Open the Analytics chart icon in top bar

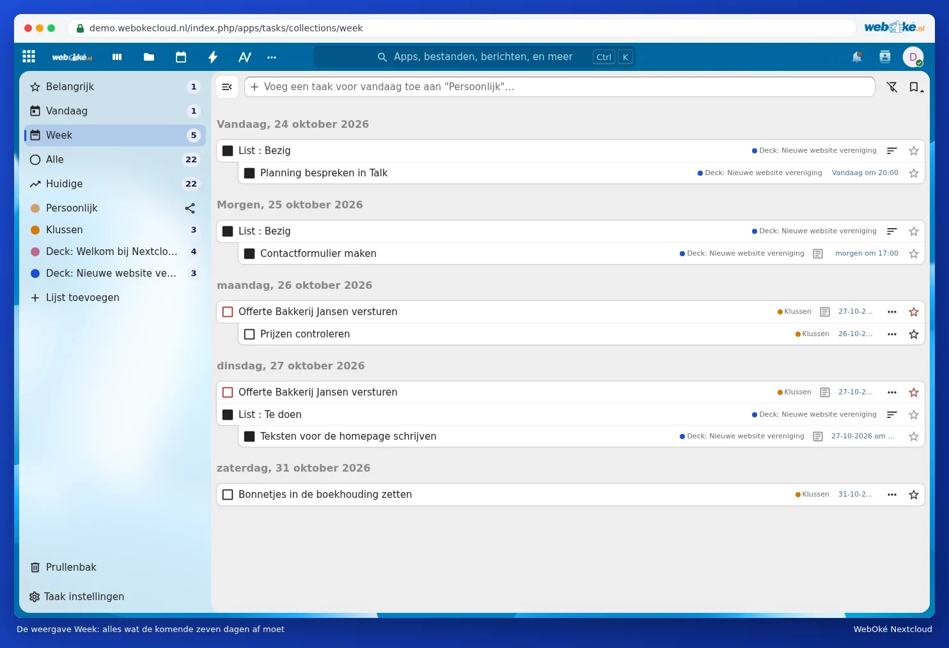(x=245, y=57)
